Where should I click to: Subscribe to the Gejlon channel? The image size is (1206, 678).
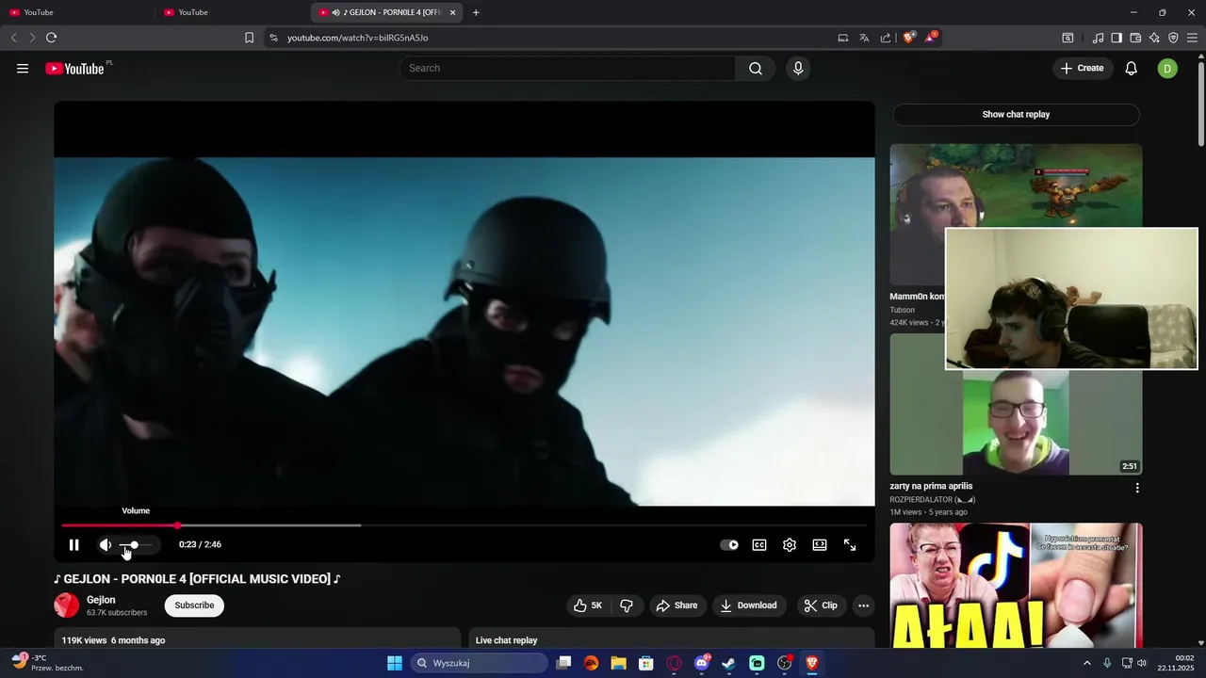click(x=194, y=605)
